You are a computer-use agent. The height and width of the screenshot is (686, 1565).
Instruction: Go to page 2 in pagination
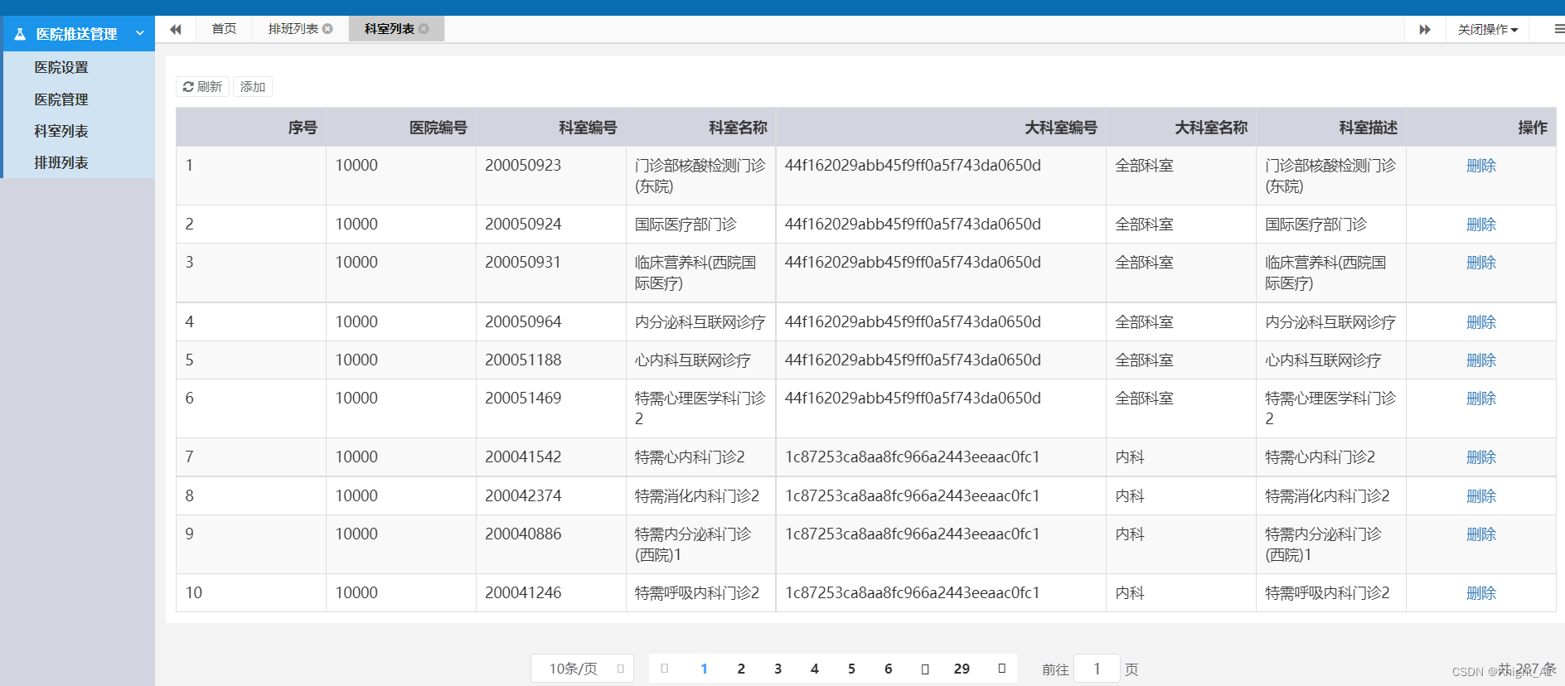[x=741, y=669]
